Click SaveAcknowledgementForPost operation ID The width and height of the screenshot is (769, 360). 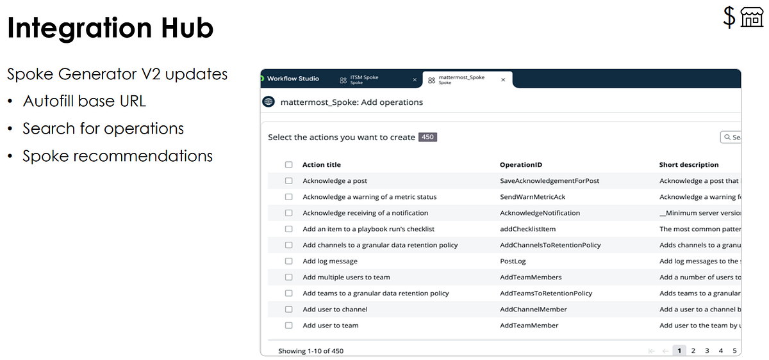click(550, 181)
